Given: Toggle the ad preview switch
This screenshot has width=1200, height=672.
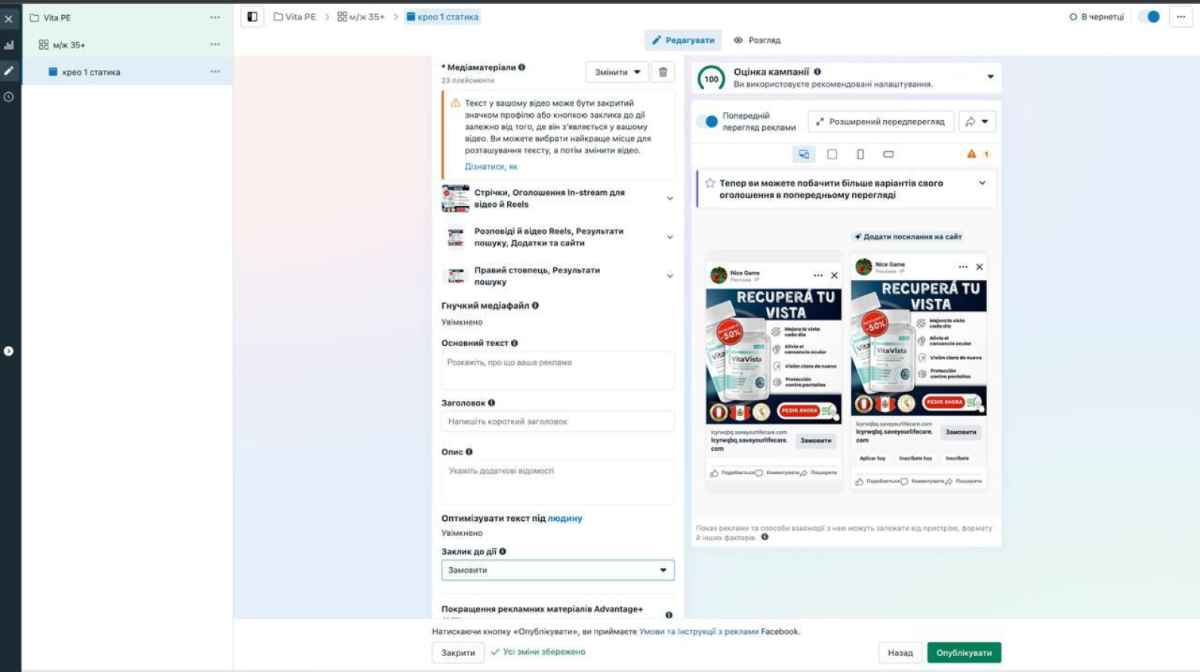Looking at the screenshot, I should (x=708, y=122).
